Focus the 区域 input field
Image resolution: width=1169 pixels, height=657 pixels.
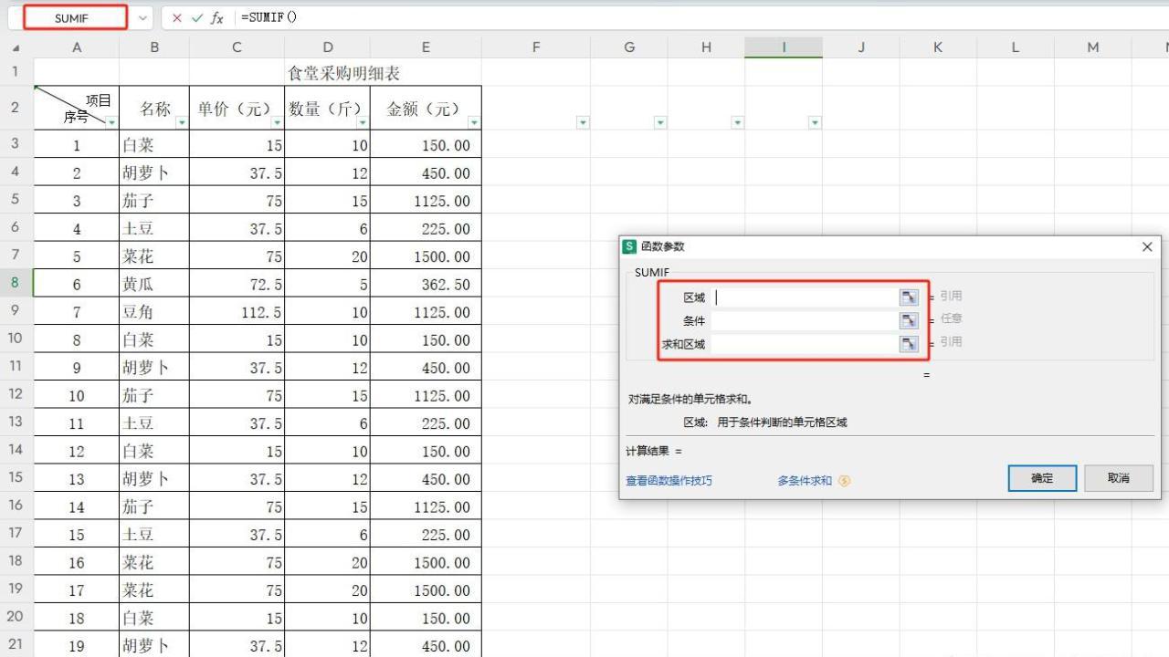point(805,297)
